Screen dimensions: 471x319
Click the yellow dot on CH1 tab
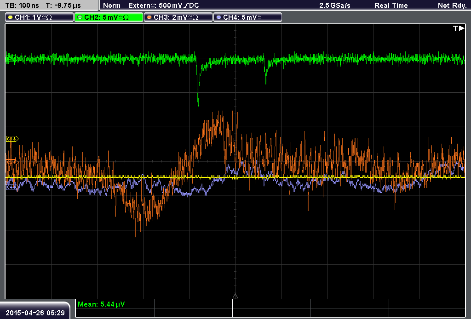pyautogui.click(x=11, y=17)
